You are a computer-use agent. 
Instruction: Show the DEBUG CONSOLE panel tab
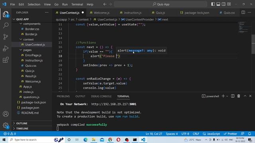pyautogui.click(x=101, y=96)
